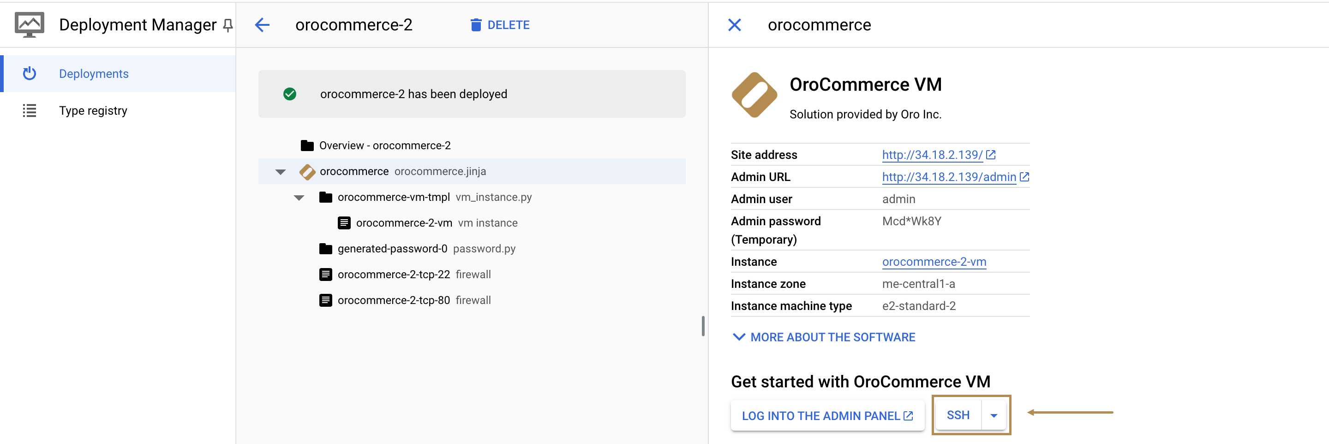Open the Deployments menu item

(x=94, y=74)
